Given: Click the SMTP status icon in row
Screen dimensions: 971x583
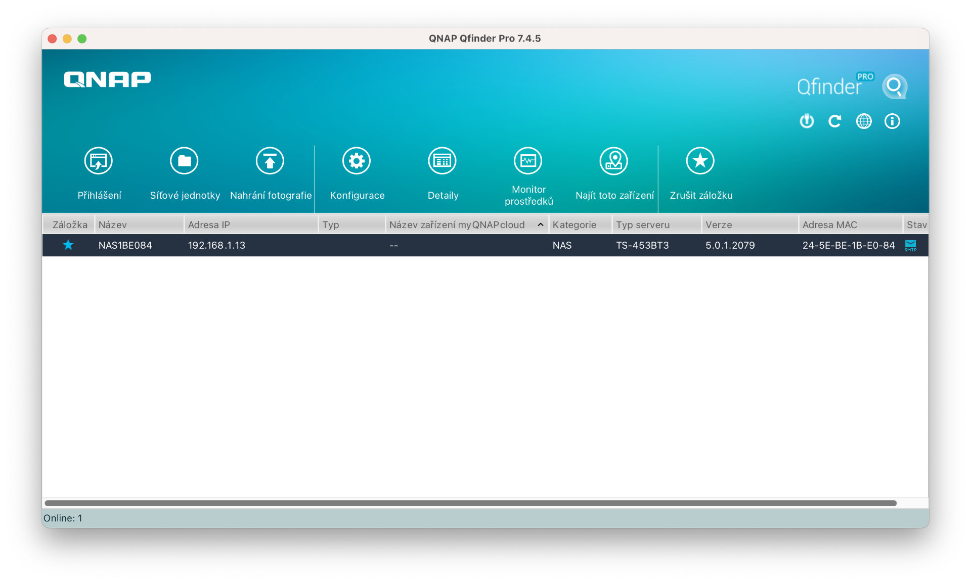Looking at the screenshot, I should 910,245.
